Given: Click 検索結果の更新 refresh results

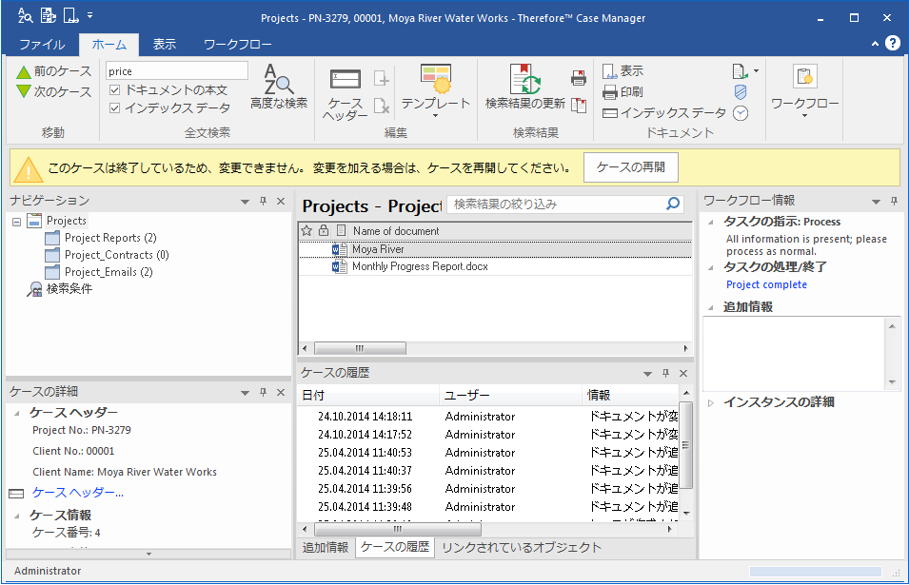Looking at the screenshot, I should [524, 87].
